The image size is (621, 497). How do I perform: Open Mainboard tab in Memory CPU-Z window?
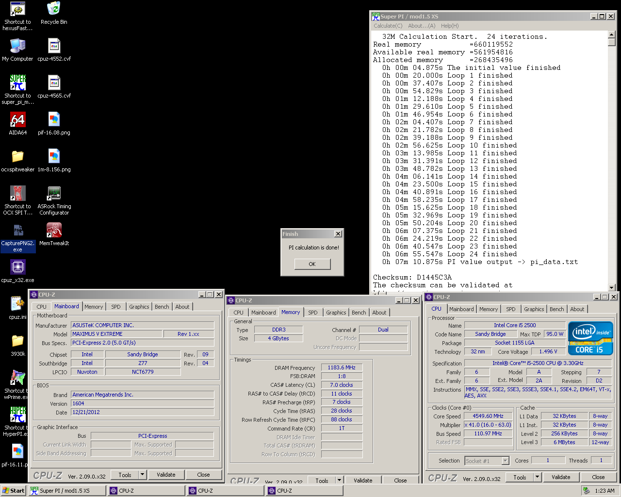263,313
